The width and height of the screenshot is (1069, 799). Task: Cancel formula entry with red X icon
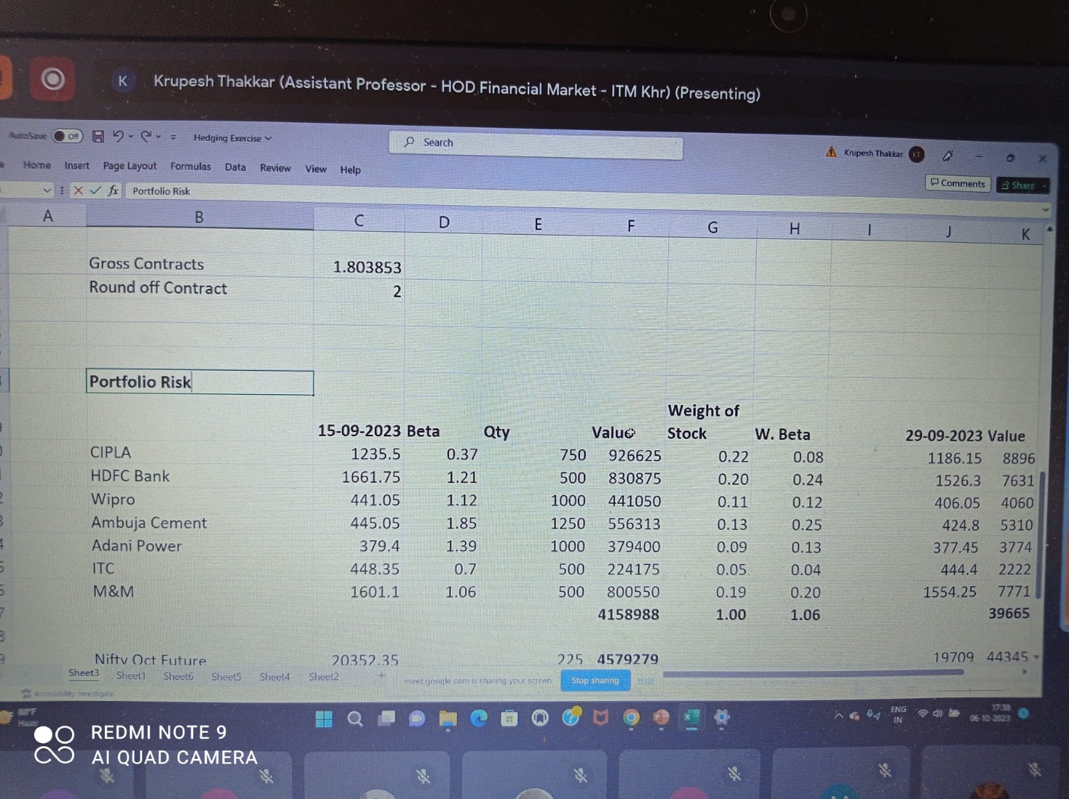click(x=78, y=190)
